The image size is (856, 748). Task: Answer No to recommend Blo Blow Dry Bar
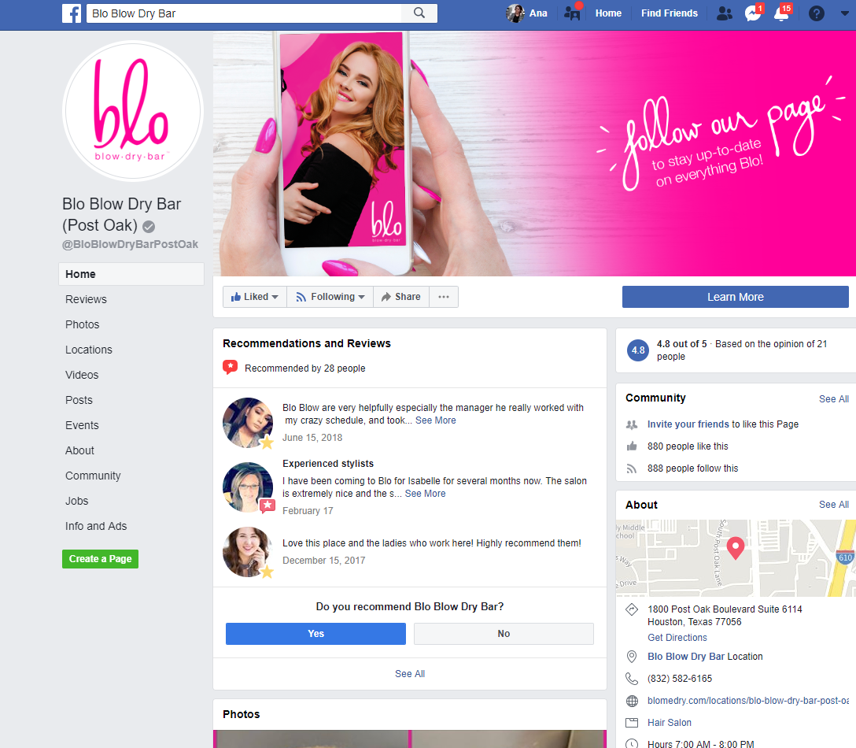504,634
